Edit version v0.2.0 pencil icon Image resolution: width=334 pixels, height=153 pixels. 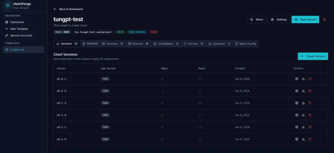297,91
